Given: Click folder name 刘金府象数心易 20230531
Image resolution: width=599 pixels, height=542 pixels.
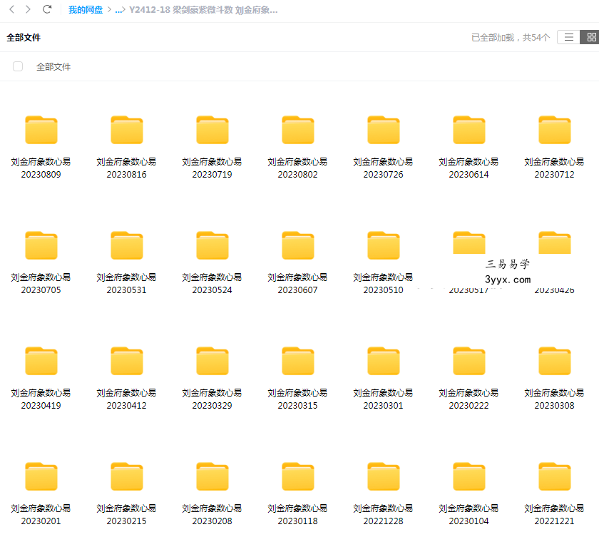Looking at the screenshot, I should point(126,284).
